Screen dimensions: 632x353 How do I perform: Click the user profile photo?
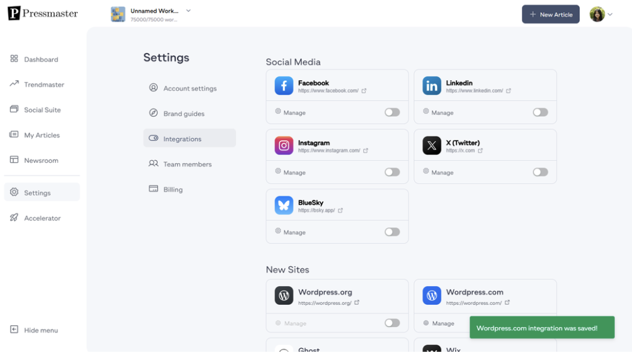(597, 14)
